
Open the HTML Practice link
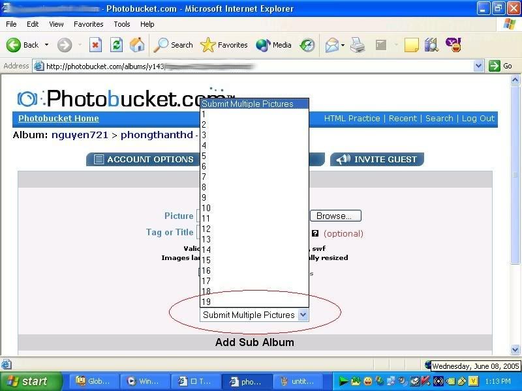tap(352, 119)
